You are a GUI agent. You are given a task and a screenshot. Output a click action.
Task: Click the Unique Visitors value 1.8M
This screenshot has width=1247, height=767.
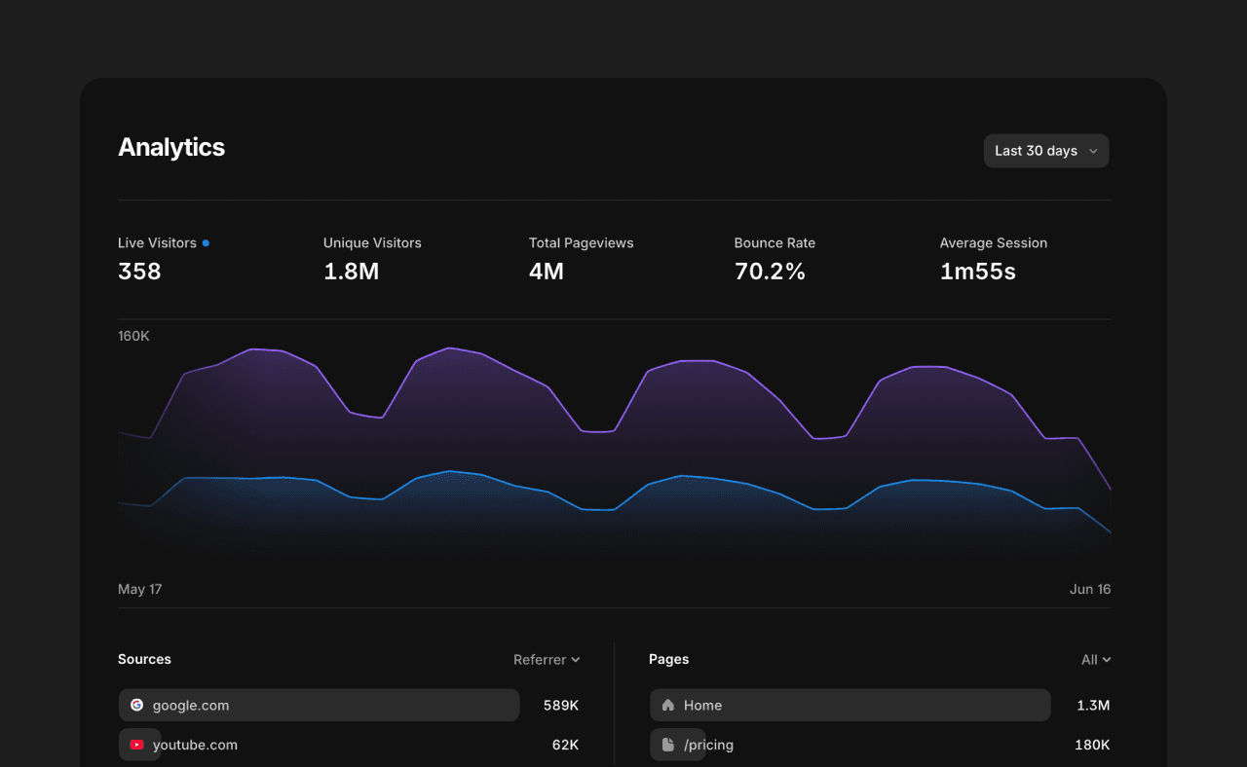click(351, 272)
